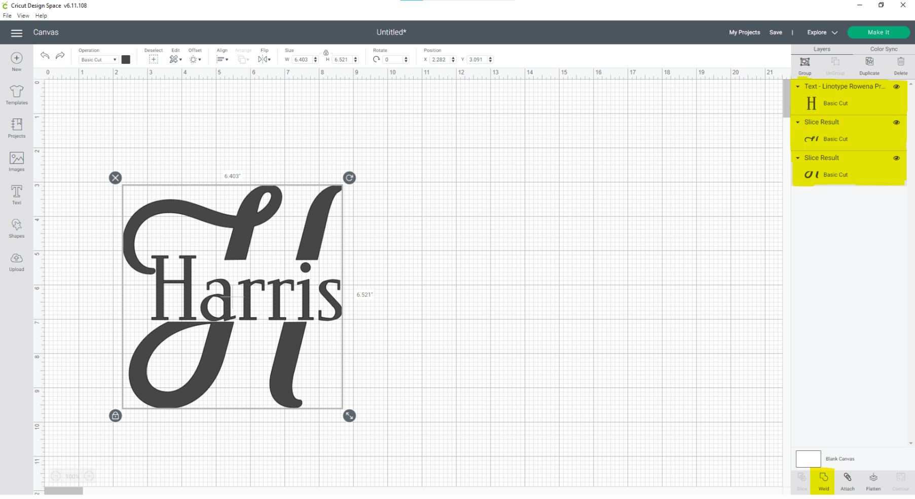Toggle visibility of the Text layer
The image size is (915, 499).
896,87
